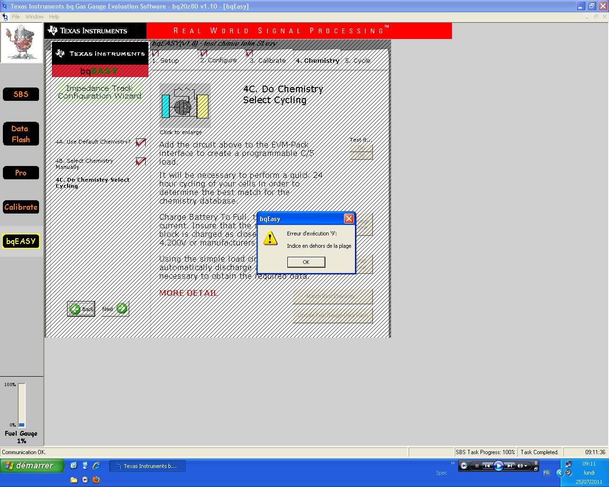
Task: Toggle the checkmark above 3. Calibrate
Action: [249, 53]
